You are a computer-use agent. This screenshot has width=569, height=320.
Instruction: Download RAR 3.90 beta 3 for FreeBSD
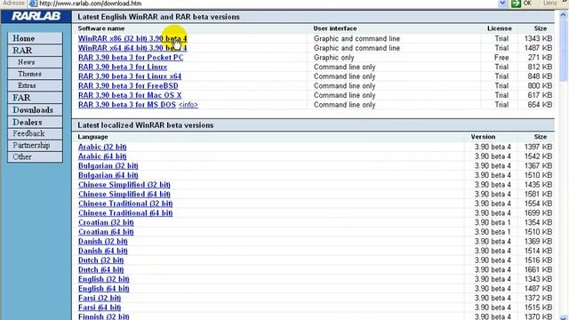pos(128,85)
